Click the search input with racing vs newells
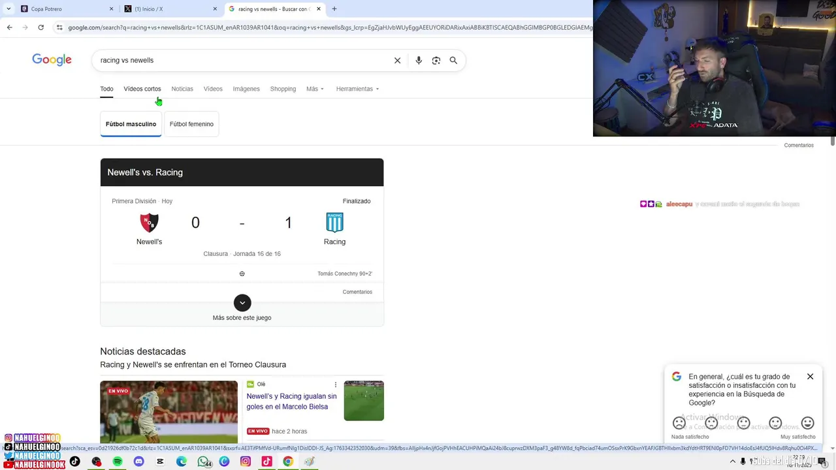Image resolution: width=836 pixels, height=470 pixels. pyautogui.click(x=243, y=60)
